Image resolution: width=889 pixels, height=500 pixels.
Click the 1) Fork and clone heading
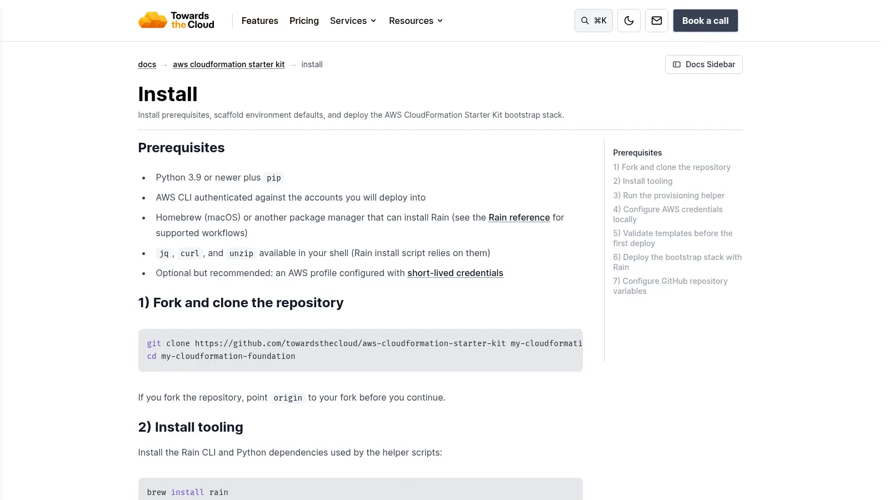[x=241, y=303]
